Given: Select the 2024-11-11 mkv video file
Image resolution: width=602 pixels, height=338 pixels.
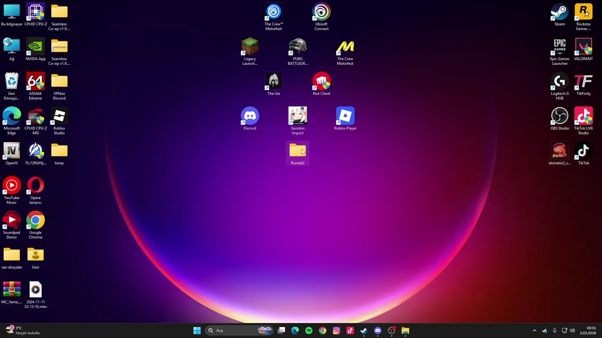Looking at the screenshot, I should click(x=36, y=295).
